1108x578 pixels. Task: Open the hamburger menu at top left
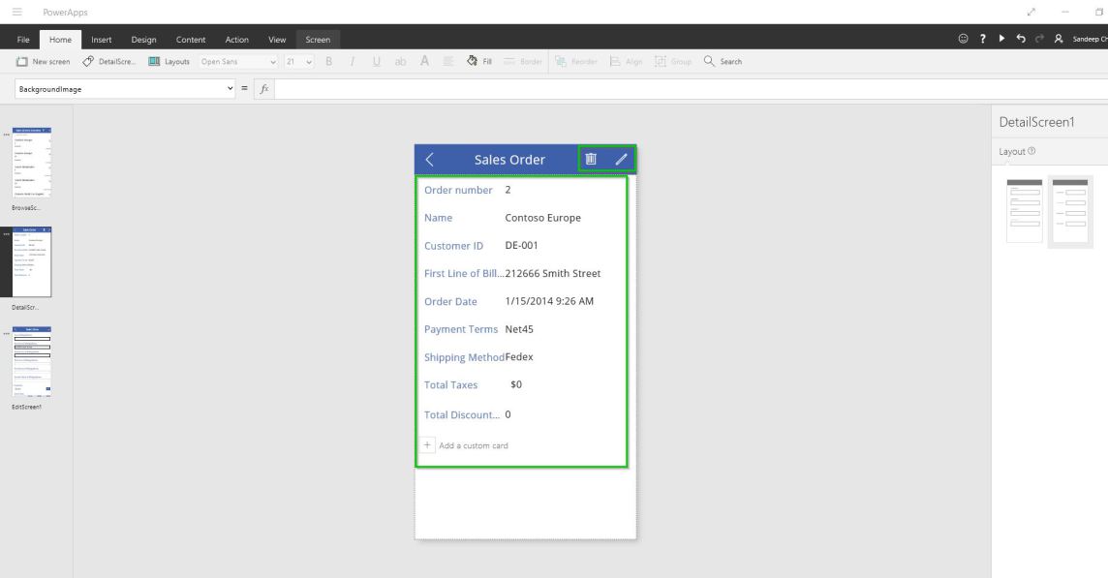17,12
